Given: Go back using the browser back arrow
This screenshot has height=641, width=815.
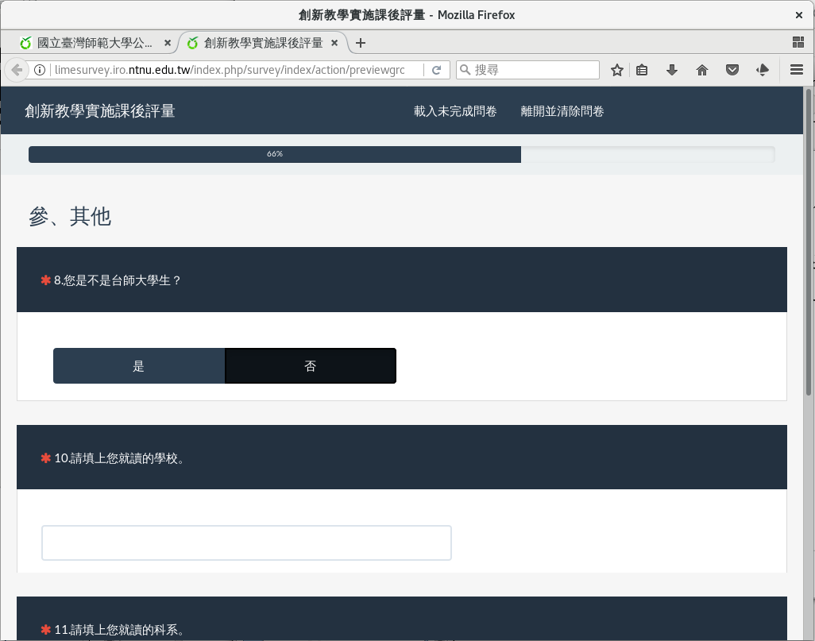Looking at the screenshot, I should pos(17,70).
